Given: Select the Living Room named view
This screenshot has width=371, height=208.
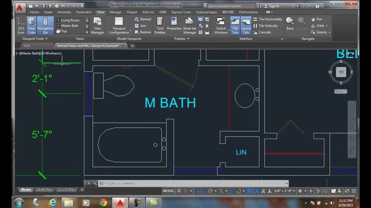Looking at the screenshot, I should pos(68,20).
